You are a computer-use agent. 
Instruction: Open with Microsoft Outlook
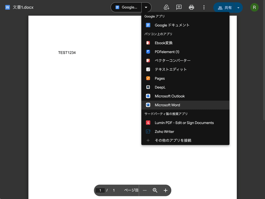point(185,96)
